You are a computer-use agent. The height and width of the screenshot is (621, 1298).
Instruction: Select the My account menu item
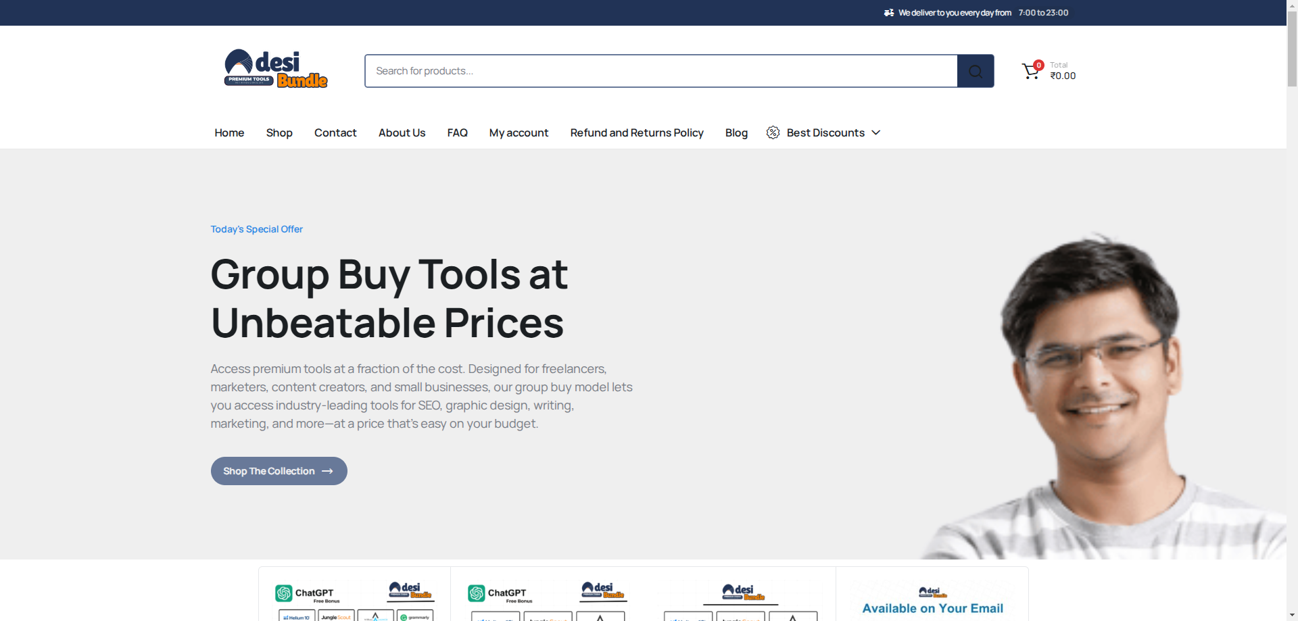[518, 132]
